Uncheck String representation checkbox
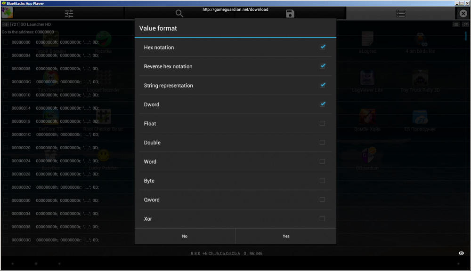The width and height of the screenshot is (471, 271). pyautogui.click(x=323, y=85)
